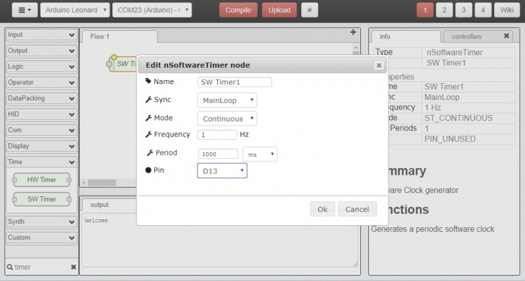
Task: Open the COM23 port dropdown
Action: [x=152, y=10]
